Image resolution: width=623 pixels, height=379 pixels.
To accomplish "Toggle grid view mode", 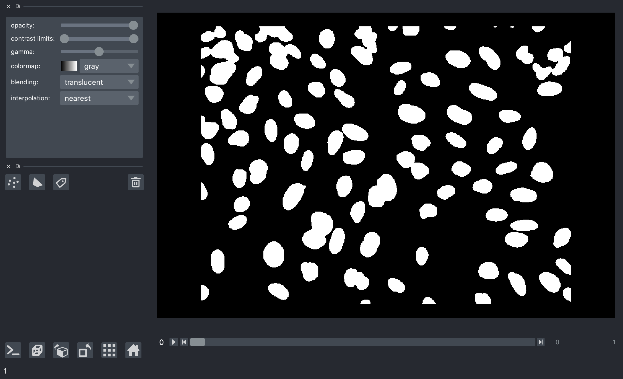I will click(x=109, y=350).
